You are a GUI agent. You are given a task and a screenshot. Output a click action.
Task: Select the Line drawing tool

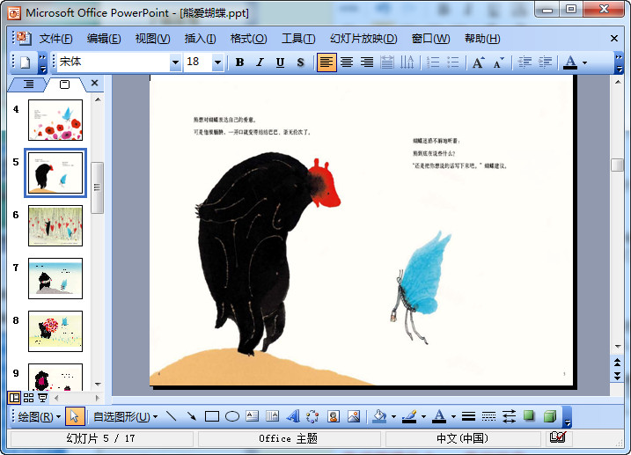click(172, 416)
